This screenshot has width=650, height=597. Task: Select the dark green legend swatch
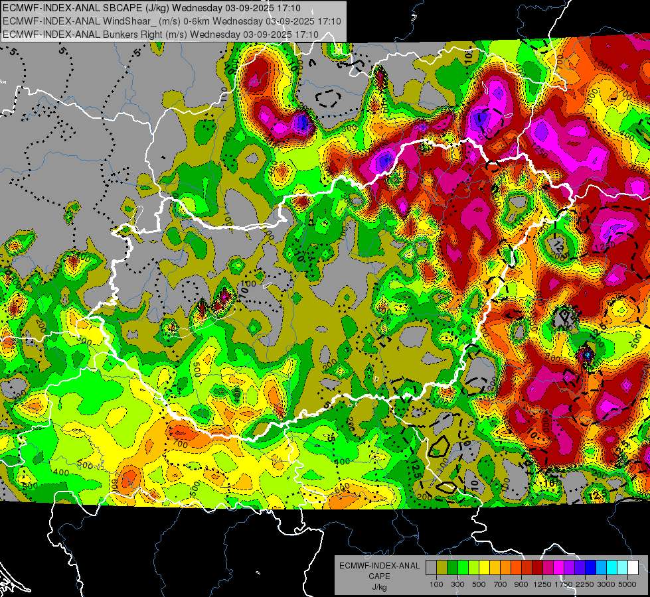[x=452, y=568]
